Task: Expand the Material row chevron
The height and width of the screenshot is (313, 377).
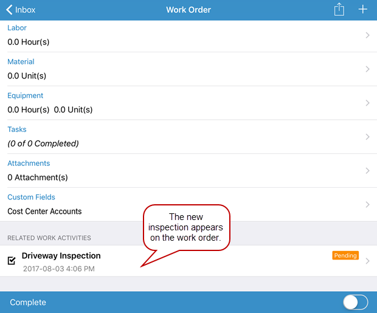Action: click(367, 69)
